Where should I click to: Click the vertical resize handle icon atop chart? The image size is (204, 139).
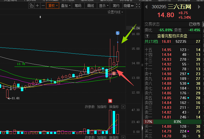[40, 17]
